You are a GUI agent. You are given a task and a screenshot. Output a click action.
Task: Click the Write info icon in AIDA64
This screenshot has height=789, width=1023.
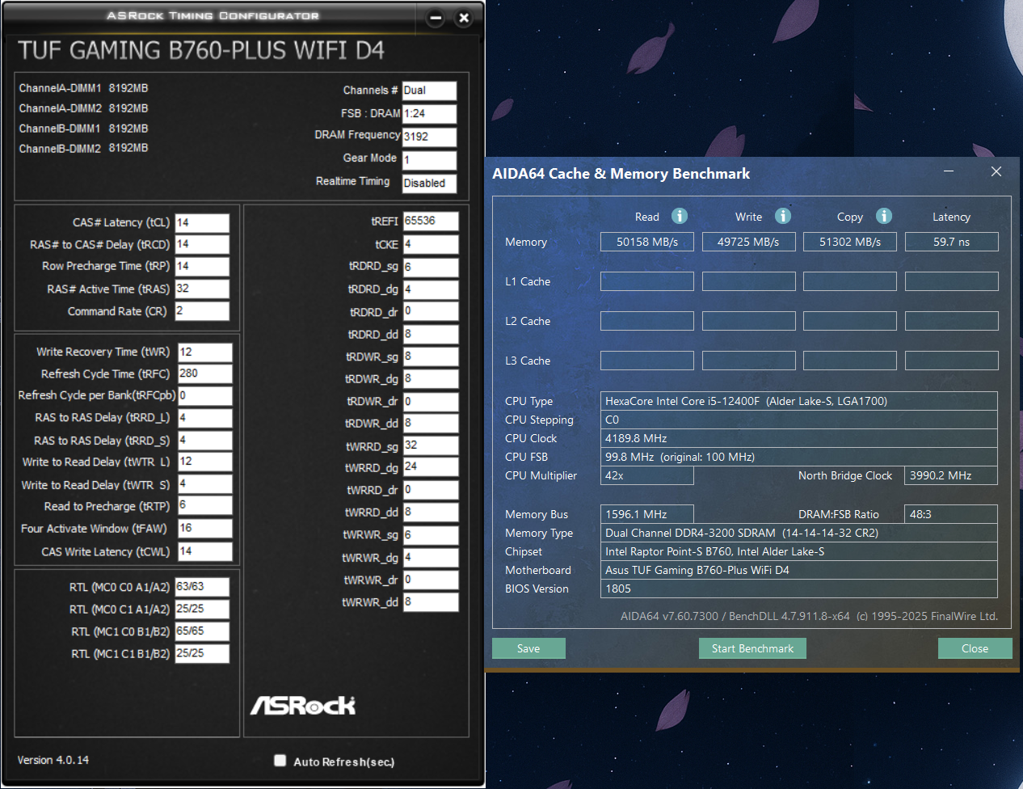click(782, 216)
